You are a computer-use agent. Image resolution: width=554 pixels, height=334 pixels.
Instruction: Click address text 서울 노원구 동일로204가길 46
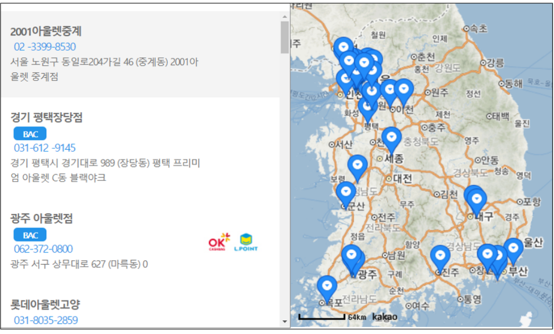point(72,62)
